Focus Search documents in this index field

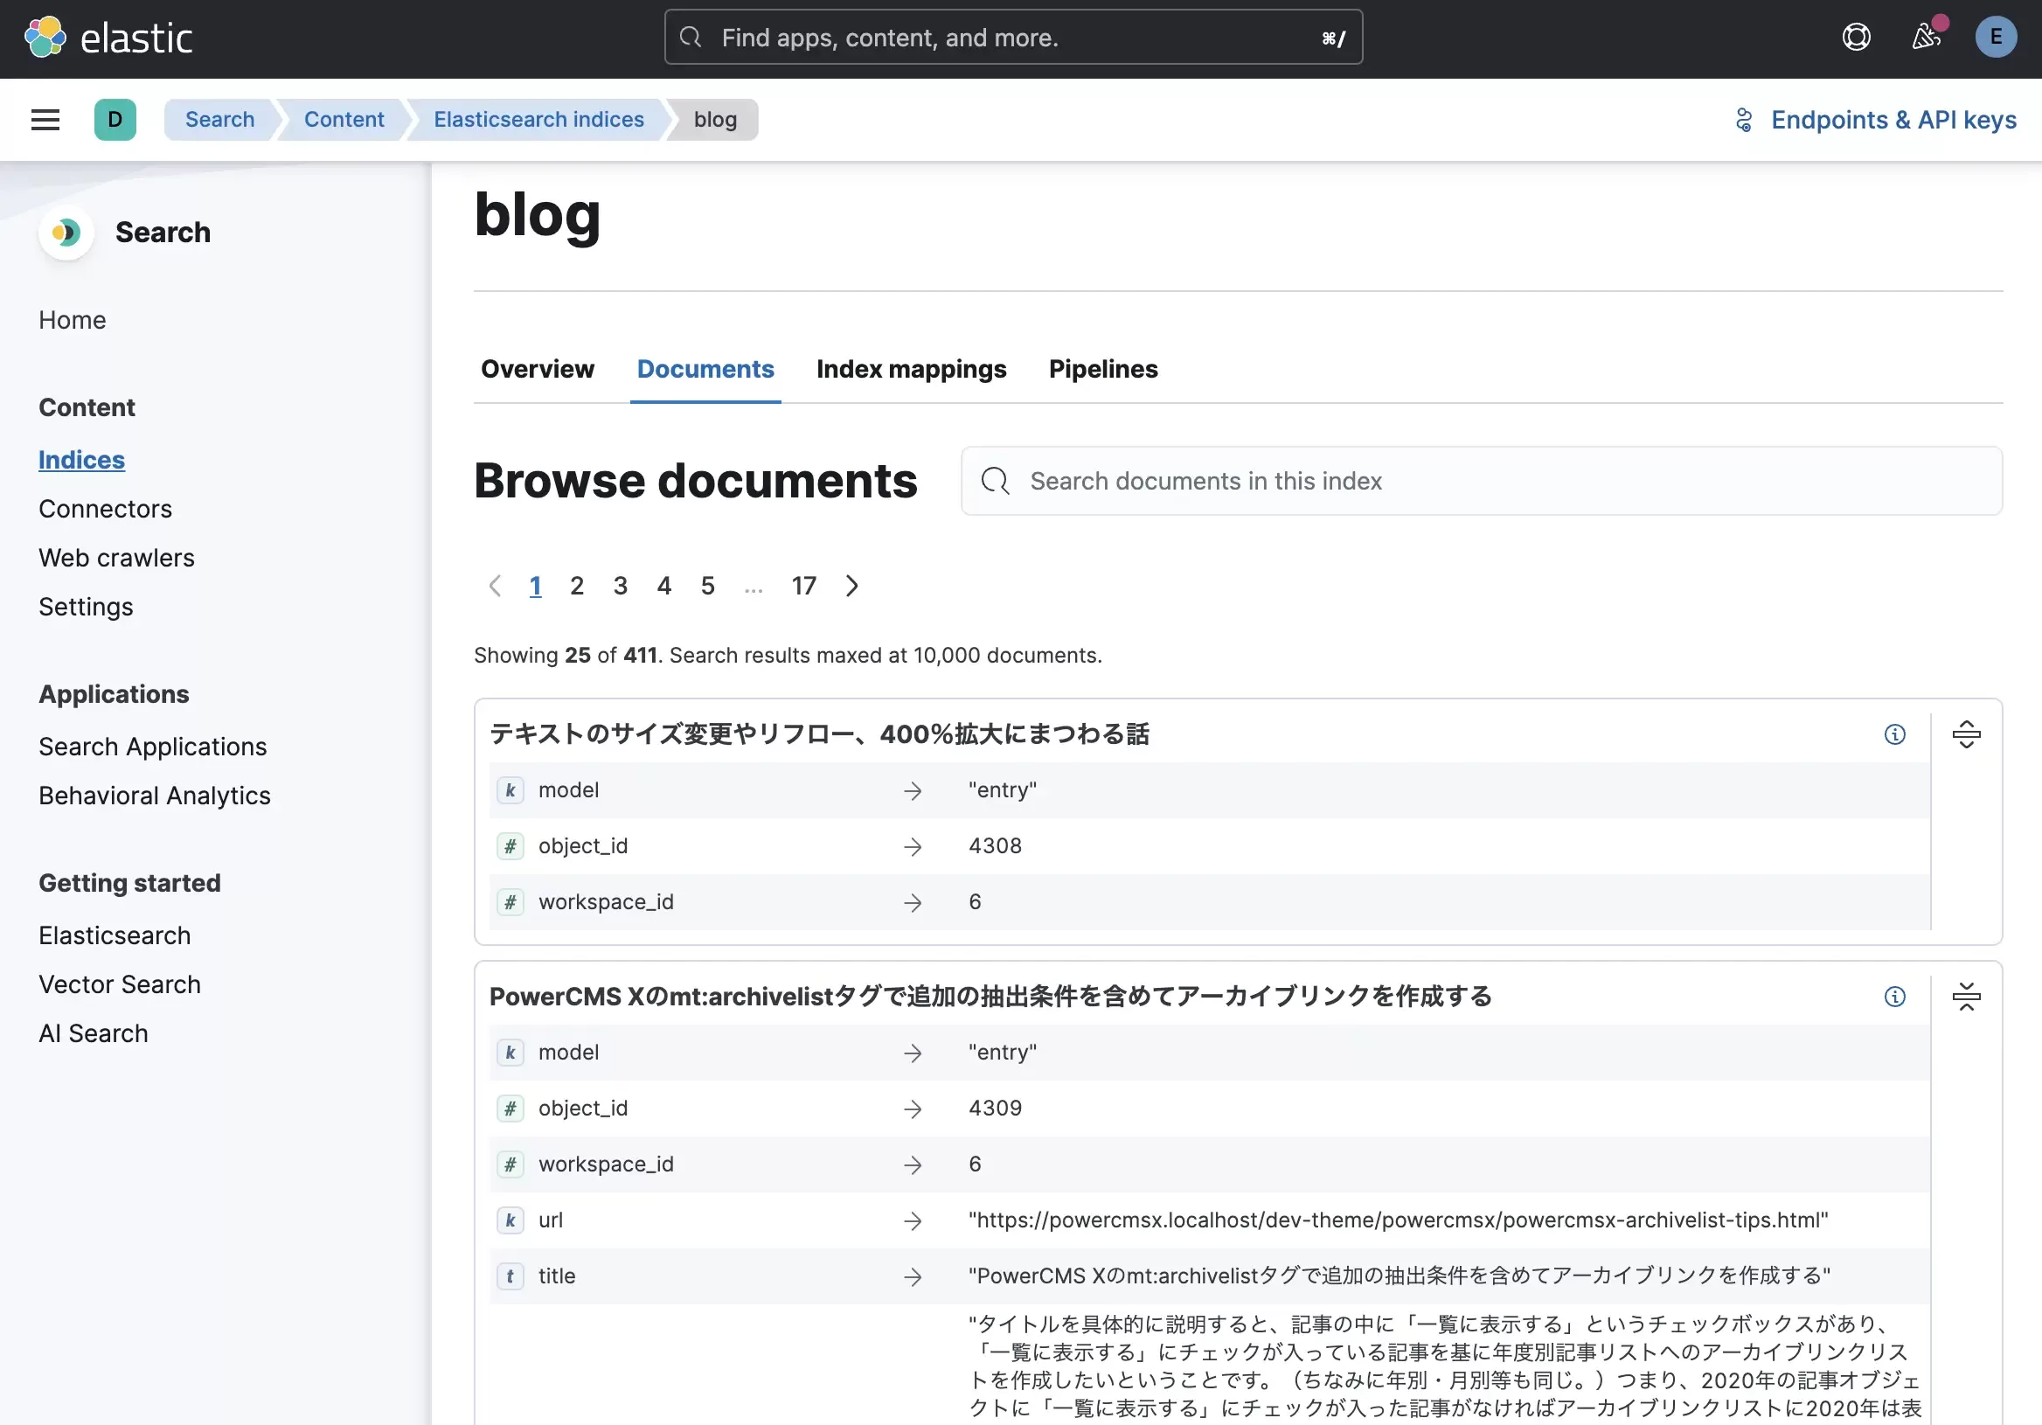1481,481
